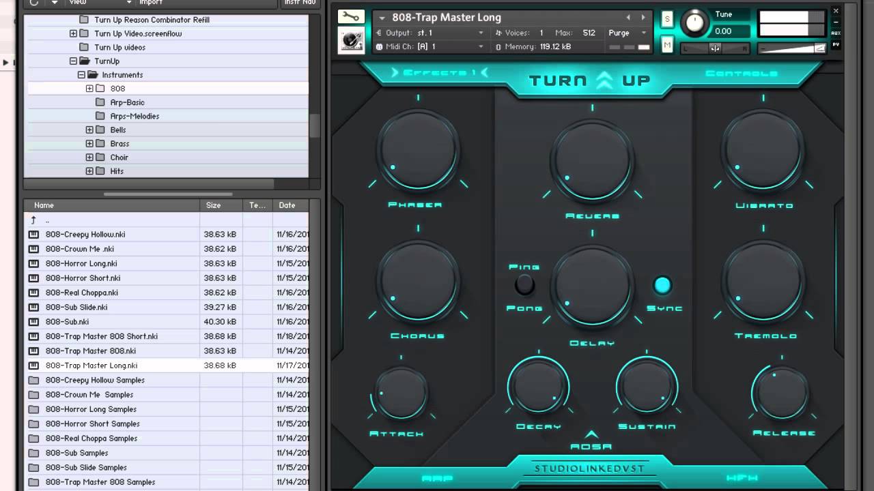Collapse the TurnUp folder
874x491 pixels.
pos(73,61)
